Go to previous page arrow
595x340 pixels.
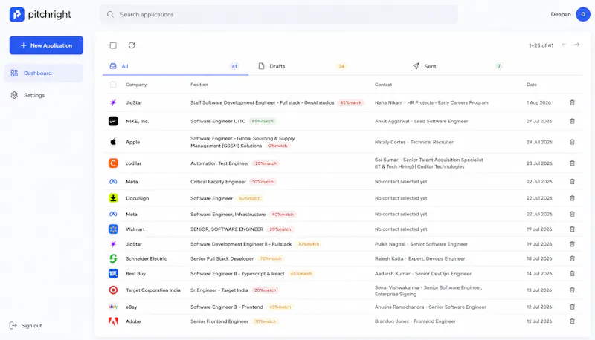point(564,45)
